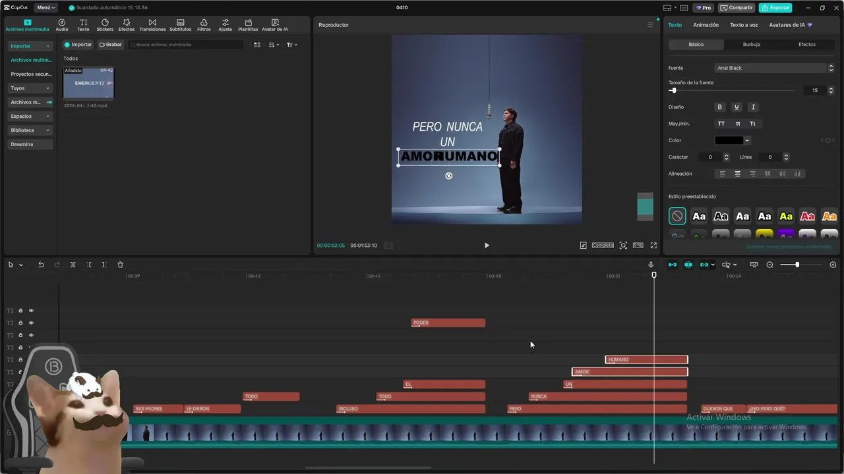The height and width of the screenshot is (474, 844).
Task: Click the Pro upgrade button
Action: pyautogui.click(x=704, y=8)
